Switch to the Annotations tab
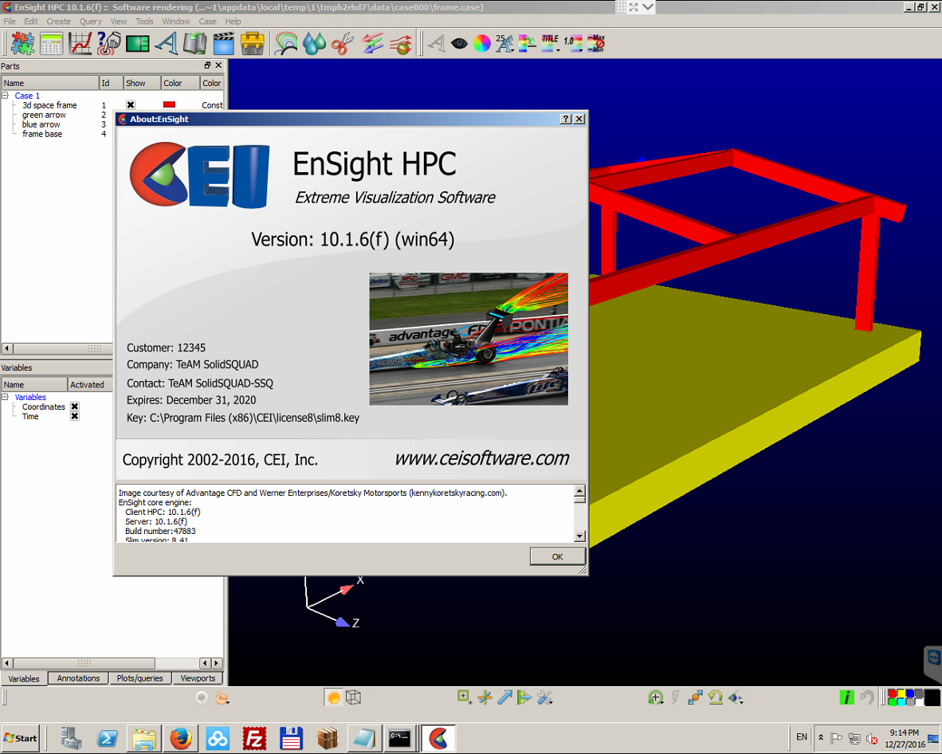 coord(78,678)
